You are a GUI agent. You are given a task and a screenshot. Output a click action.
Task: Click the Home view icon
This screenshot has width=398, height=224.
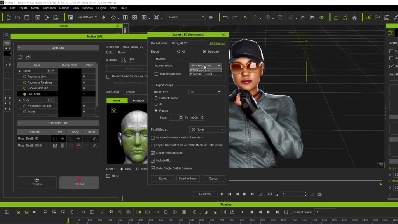113,17
